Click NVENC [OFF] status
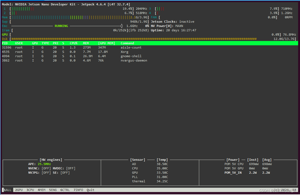Image resolution: width=300 pixels, height=195 pixels. 46,168
